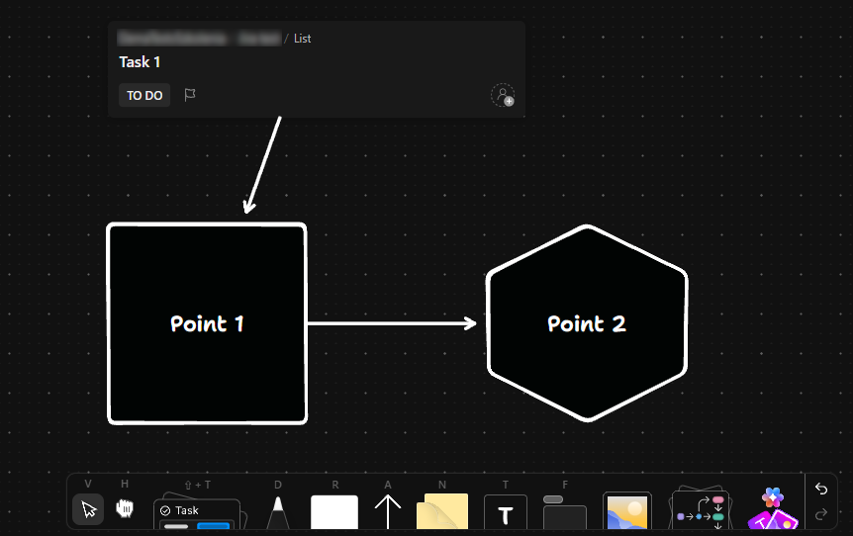Screen dimensions: 853x536
Task: Add a Task card from toolbar
Action: click(198, 513)
